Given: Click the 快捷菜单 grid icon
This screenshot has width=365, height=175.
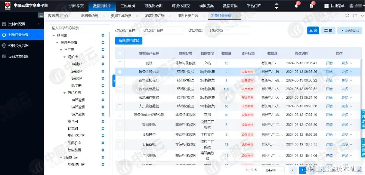Looking at the screenshot, I should [x=327, y=6].
